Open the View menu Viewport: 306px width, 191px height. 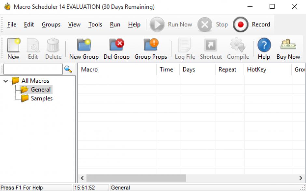coord(74,24)
